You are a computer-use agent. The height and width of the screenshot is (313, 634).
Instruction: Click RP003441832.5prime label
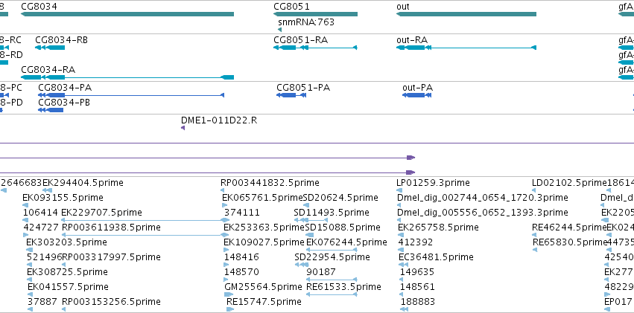coord(270,183)
